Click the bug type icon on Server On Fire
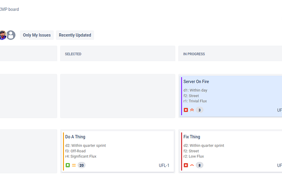 (186, 110)
